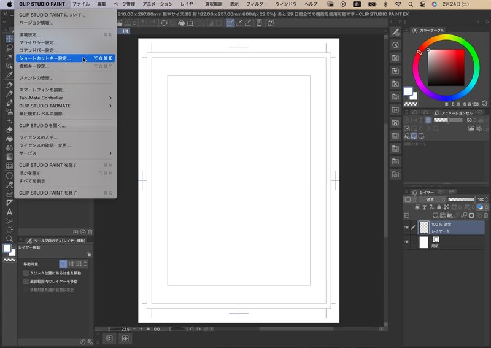
Task: Pick a color in the color square
Action: (x=446, y=68)
